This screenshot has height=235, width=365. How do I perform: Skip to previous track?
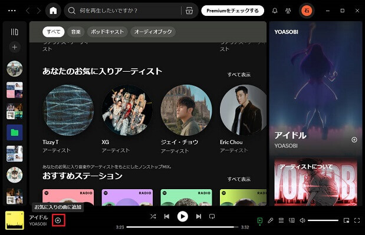pyautogui.click(x=167, y=216)
